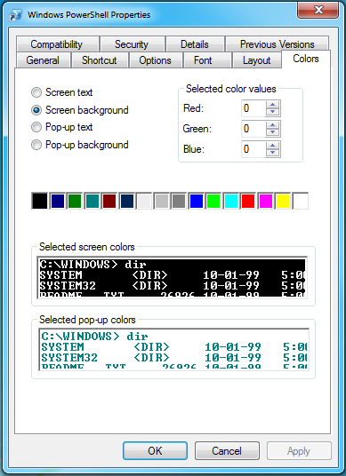Pick the cyan color swatch
Screen dimensions: 346x476
230,201
